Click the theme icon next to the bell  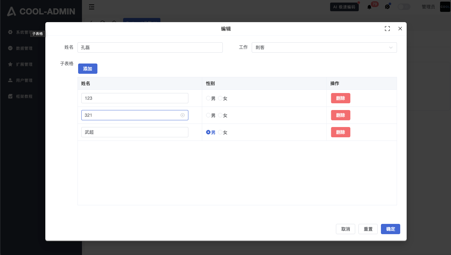tap(387, 7)
